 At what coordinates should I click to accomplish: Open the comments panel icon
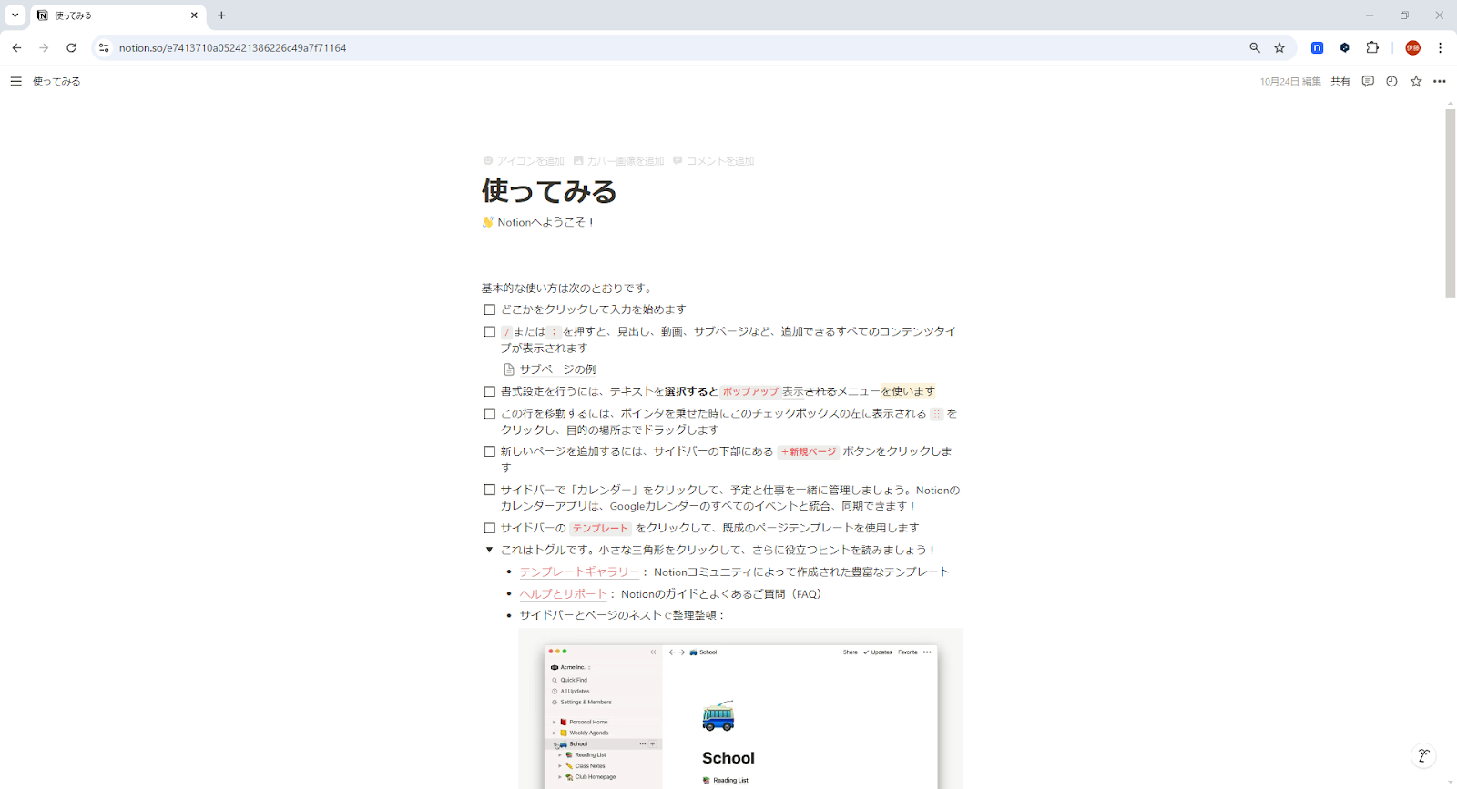pyautogui.click(x=1368, y=81)
